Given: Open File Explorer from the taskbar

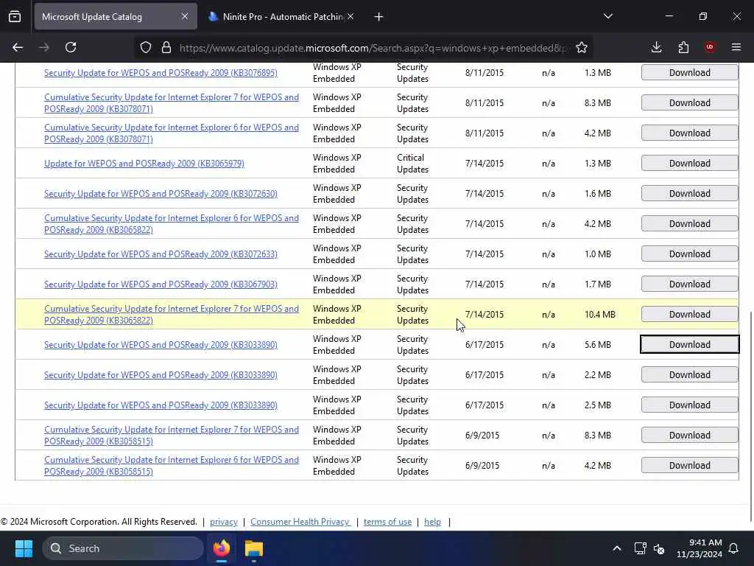Looking at the screenshot, I should click(x=254, y=548).
